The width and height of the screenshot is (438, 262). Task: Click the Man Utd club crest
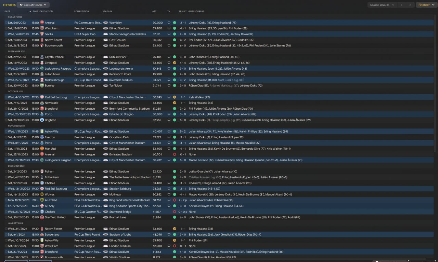42,149
